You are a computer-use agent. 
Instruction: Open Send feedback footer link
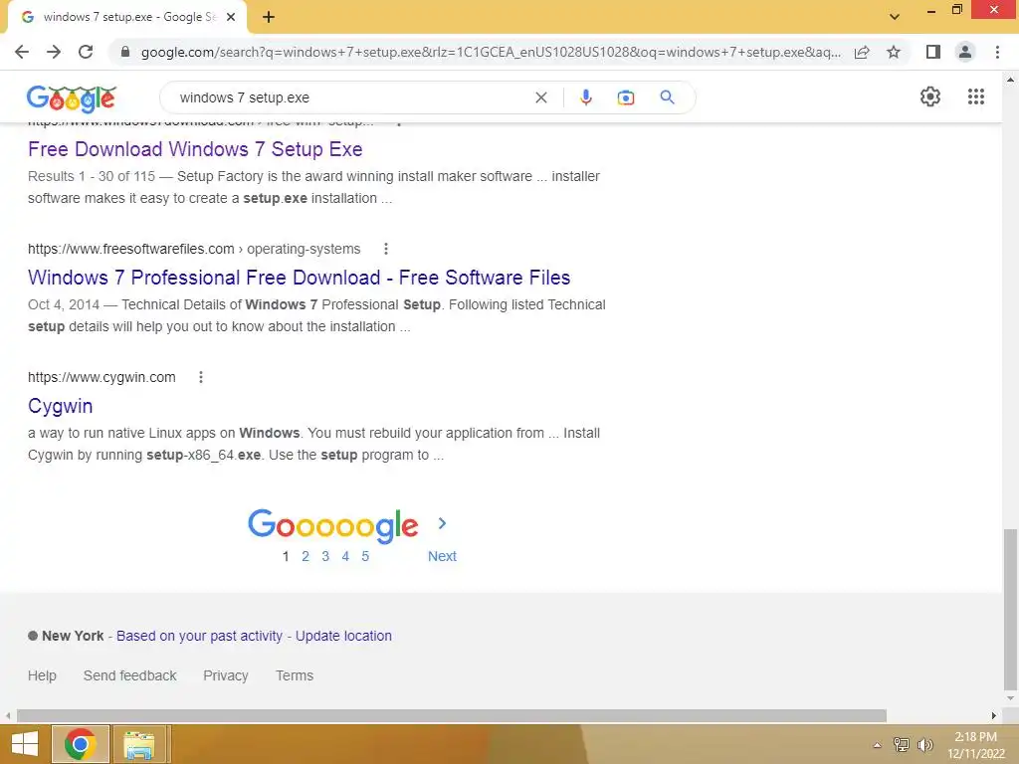point(130,675)
